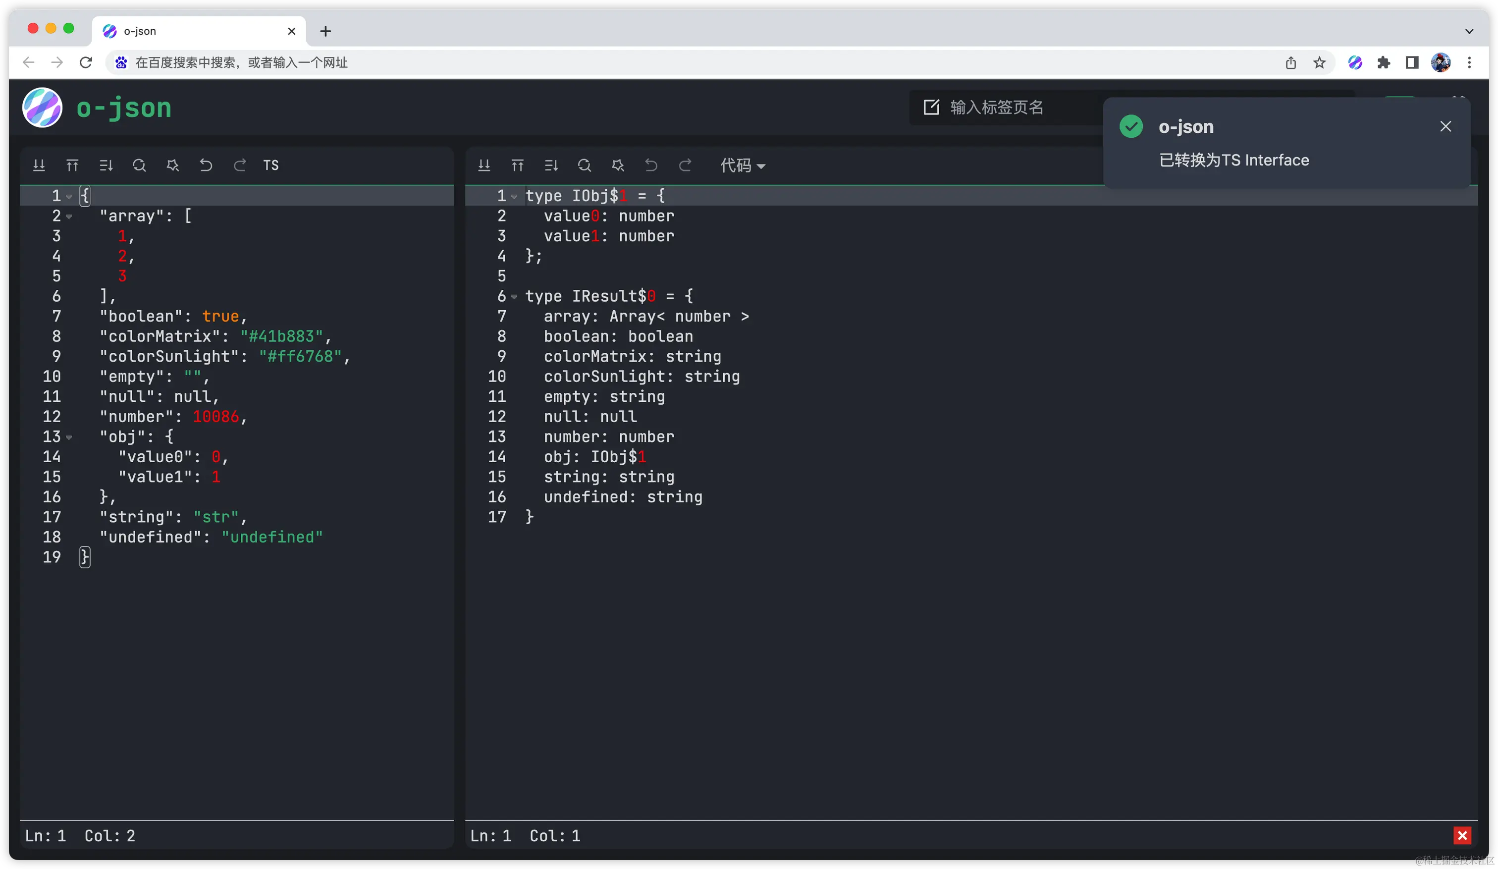Undo in the left editor
Image resolution: width=1498 pixels, height=869 pixels.
tap(206, 165)
